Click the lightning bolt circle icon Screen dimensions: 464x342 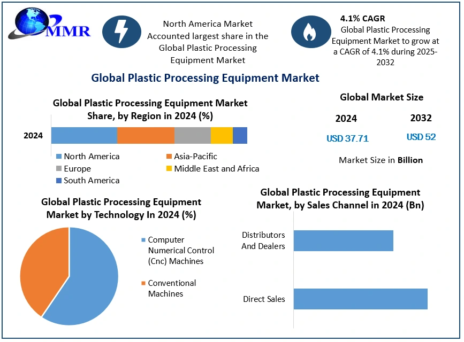122,32
